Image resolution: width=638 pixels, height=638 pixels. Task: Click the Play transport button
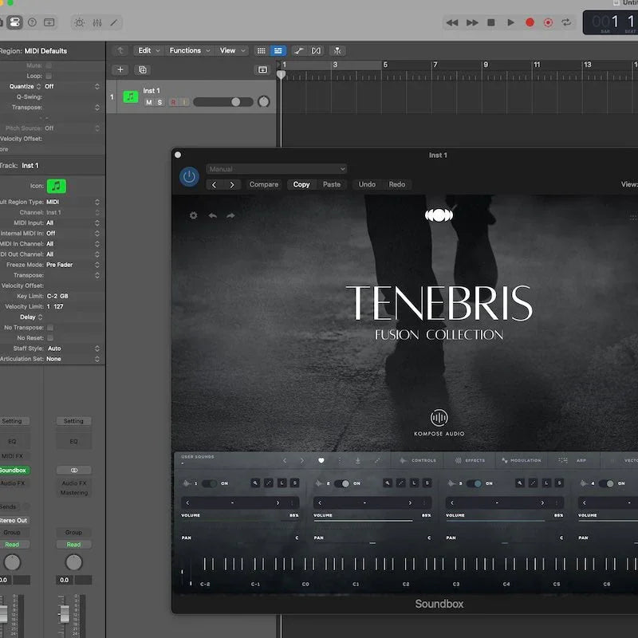click(x=510, y=22)
